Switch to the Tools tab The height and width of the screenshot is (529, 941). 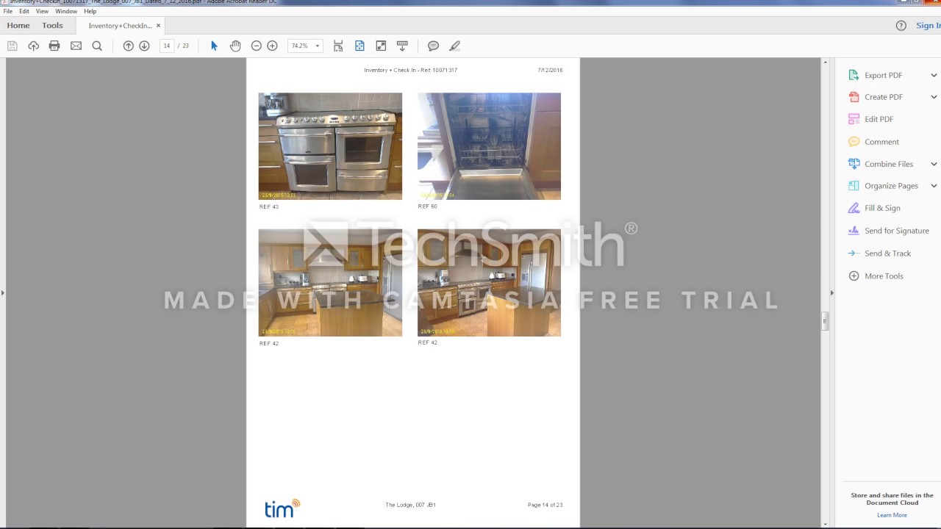[x=52, y=25]
